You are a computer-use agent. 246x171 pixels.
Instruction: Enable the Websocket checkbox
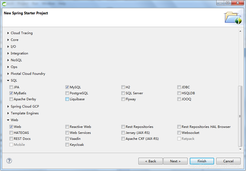click(x=179, y=133)
